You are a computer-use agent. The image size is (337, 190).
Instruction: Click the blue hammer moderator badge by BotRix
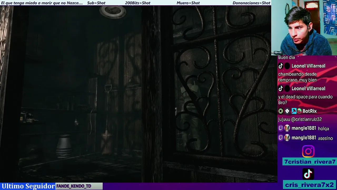(x=294, y=111)
